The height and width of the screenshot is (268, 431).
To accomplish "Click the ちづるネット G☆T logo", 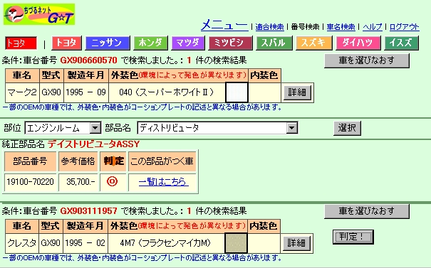I will 39,14.
